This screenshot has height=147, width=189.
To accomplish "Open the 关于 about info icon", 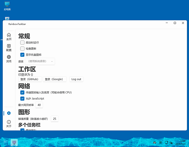I will (x=9, y=123).
